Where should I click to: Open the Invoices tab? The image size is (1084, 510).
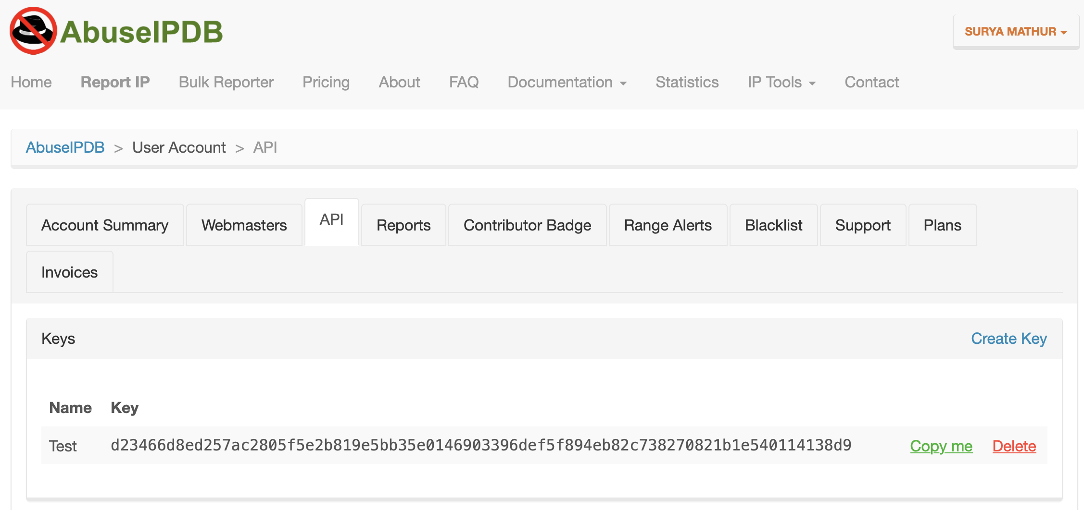(x=69, y=271)
